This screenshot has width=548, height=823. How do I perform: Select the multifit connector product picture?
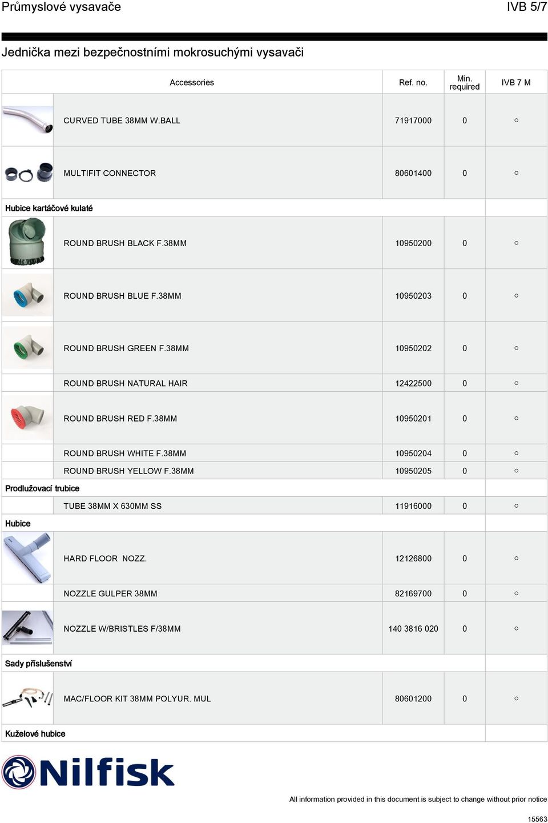tap(29, 172)
